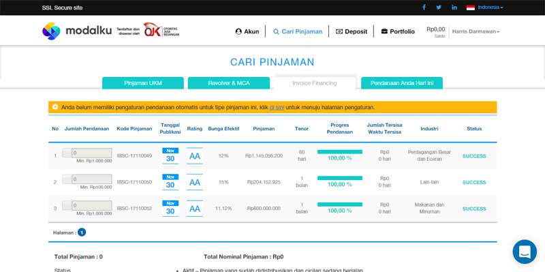Click the Rating column header

pos(195,129)
